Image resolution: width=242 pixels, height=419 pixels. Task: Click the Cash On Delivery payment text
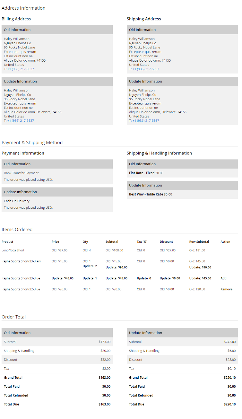[17, 201]
